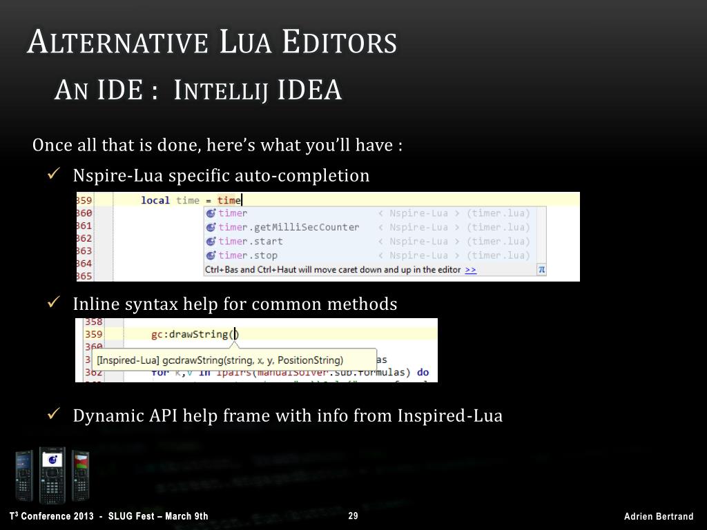
Task: Click the left calculator image
Action: click(24, 476)
